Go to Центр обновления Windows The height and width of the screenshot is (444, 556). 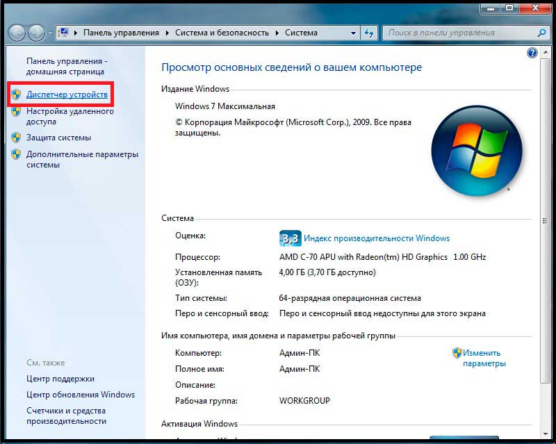(81, 395)
